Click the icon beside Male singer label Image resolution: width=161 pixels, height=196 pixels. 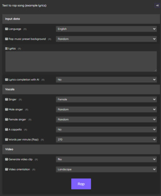point(7,109)
